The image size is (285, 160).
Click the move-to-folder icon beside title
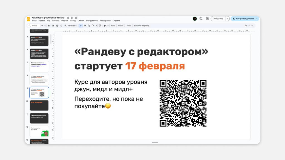coord(72,18)
